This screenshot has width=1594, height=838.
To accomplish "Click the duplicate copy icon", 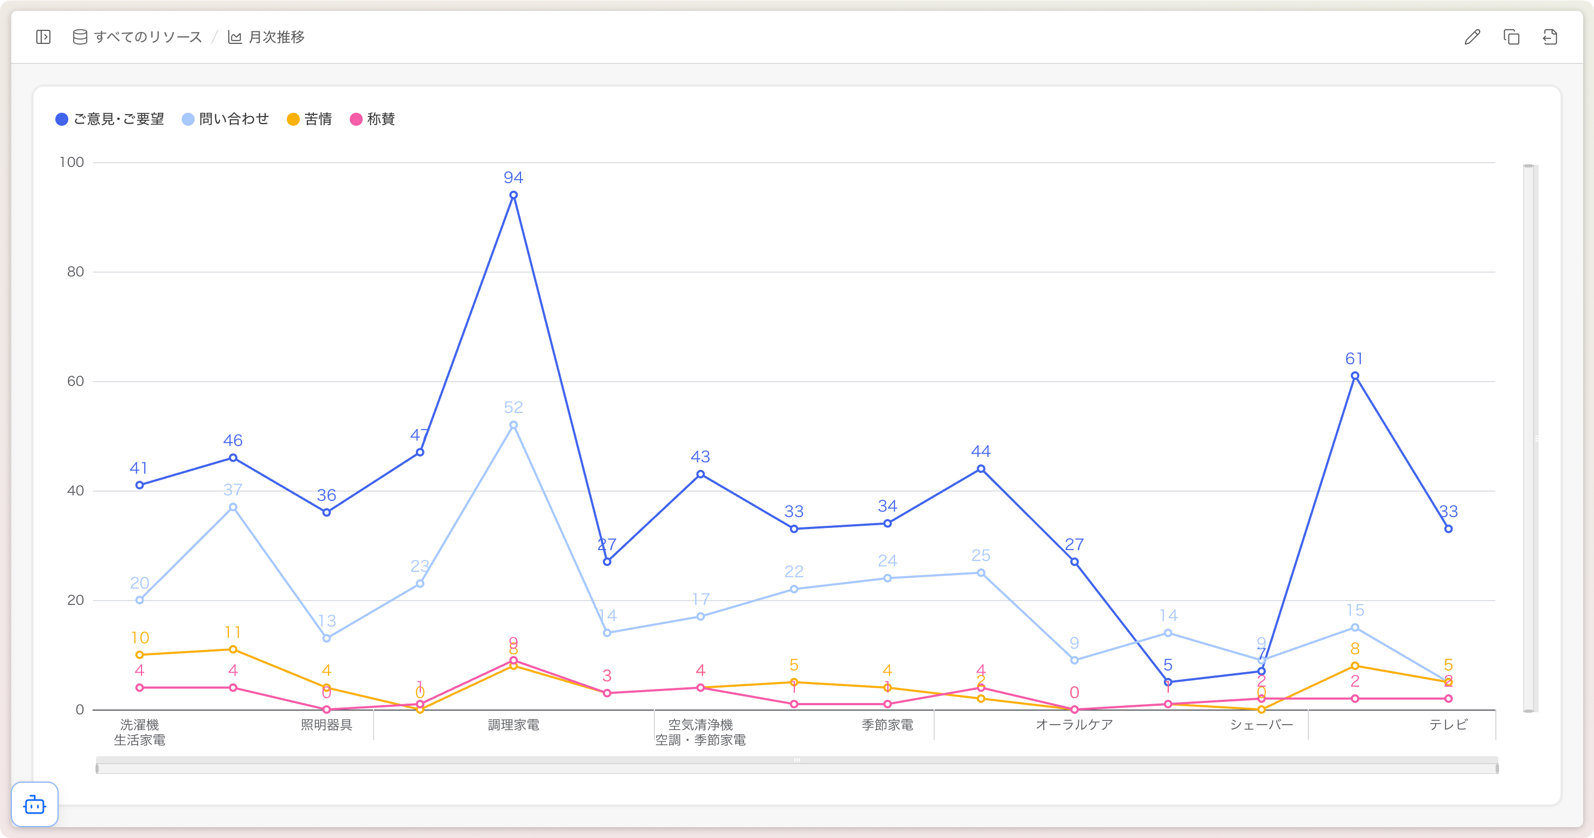I will click(1511, 37).
